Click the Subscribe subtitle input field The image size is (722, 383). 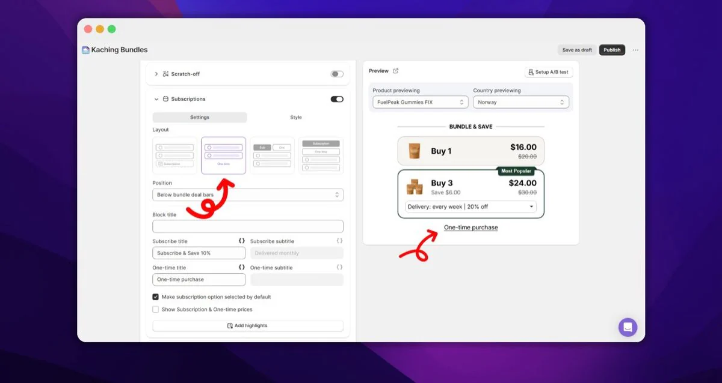pyautogui.click(x=297, y=253)
